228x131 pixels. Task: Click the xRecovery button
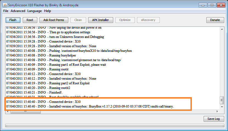[x=148, y=20]
